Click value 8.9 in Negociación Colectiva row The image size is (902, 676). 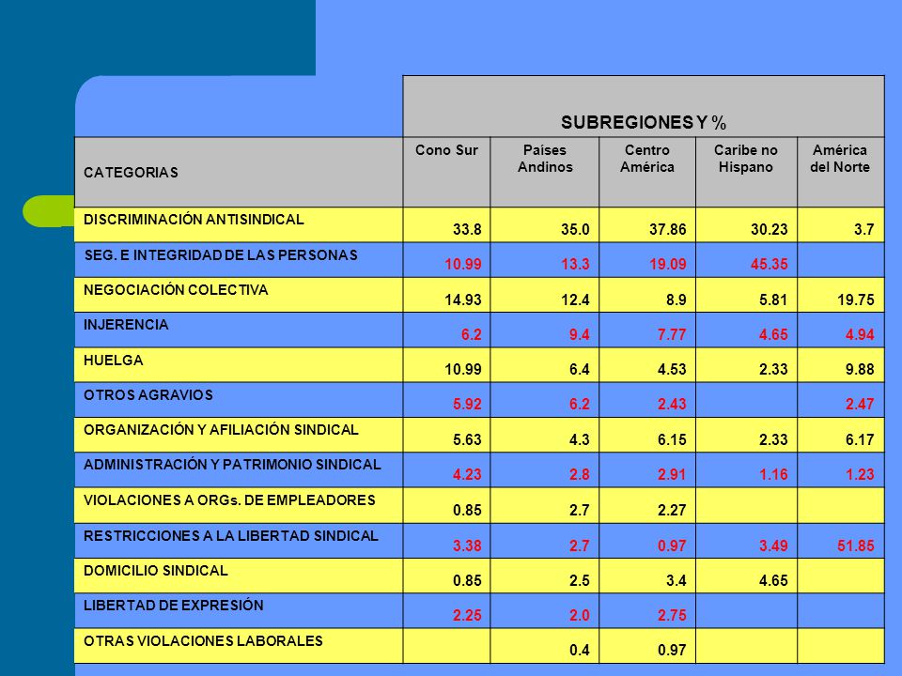[x=676, y=300]
